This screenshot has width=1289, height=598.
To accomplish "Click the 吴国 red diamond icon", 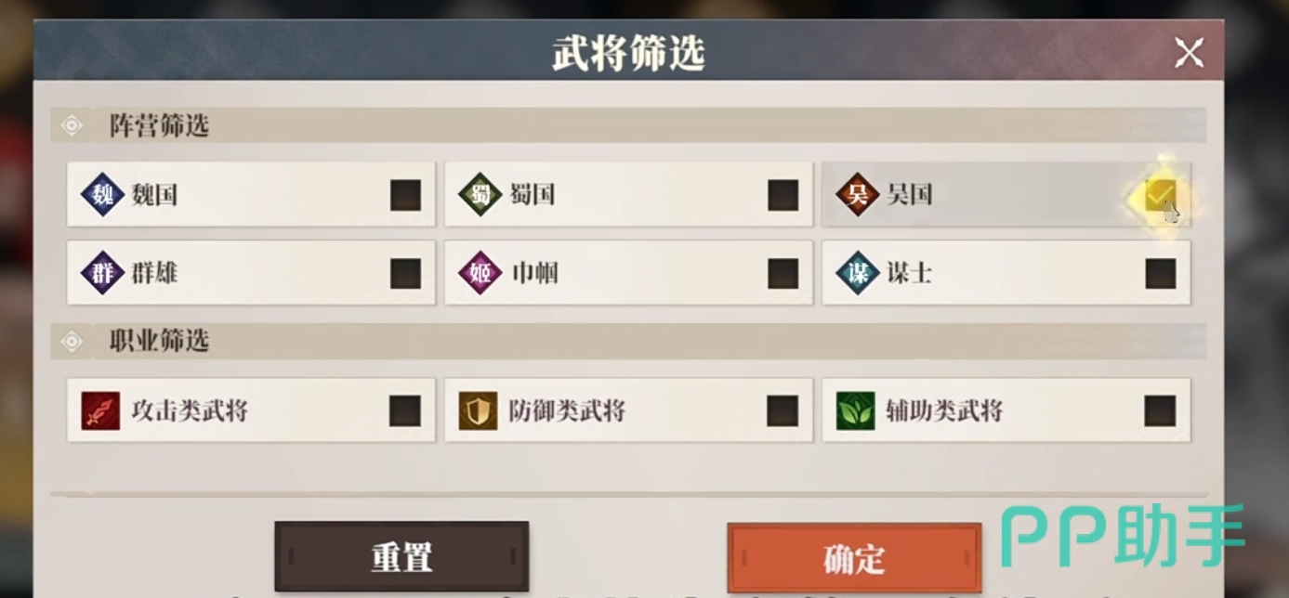I will [857, 195].
